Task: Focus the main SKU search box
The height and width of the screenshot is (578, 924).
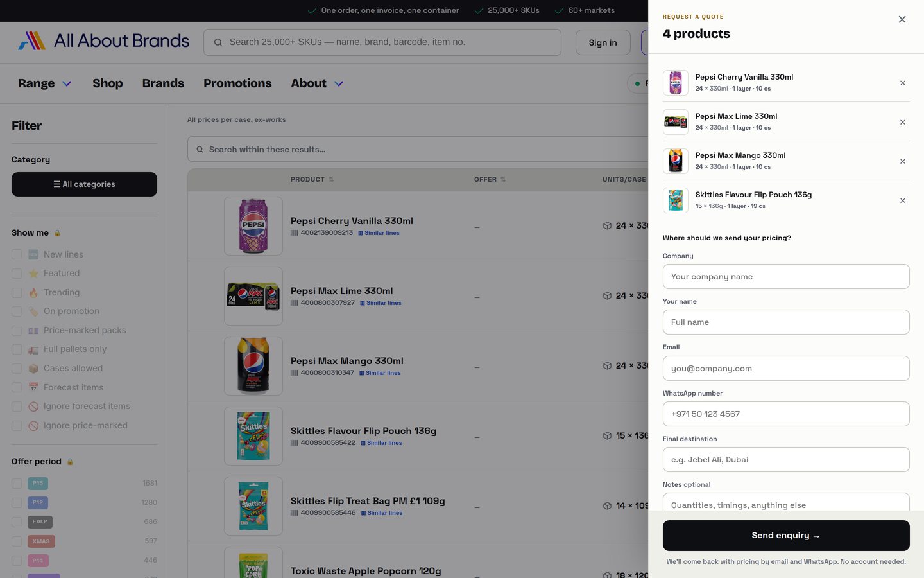Action: (382, 42)
